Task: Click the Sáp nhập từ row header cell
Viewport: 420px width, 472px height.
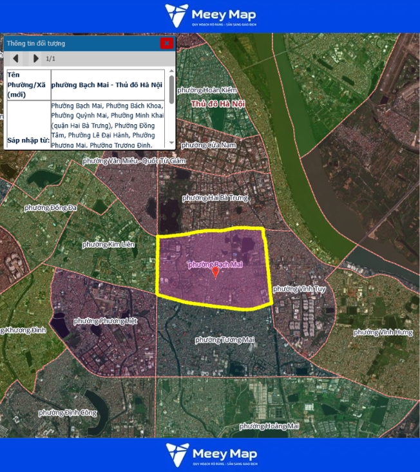Action: pos(28,139)
